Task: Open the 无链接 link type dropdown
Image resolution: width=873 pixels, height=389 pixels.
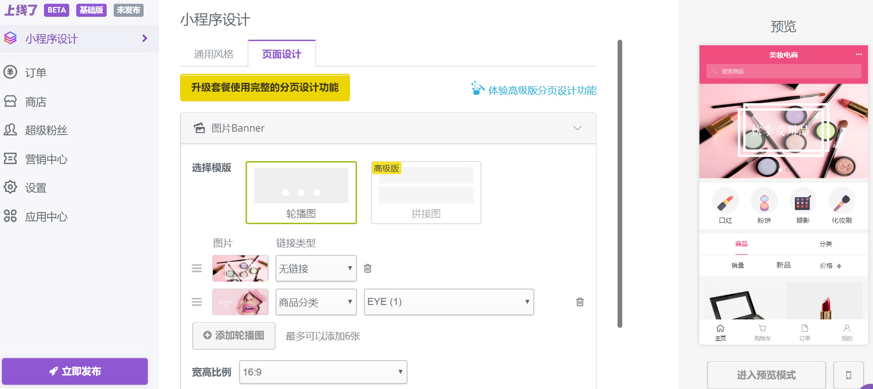Action: [316, 269]
